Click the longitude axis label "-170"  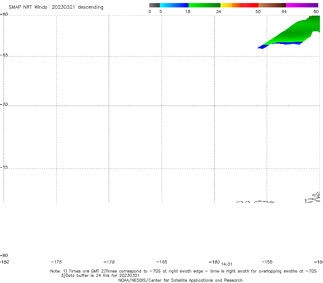109,262
